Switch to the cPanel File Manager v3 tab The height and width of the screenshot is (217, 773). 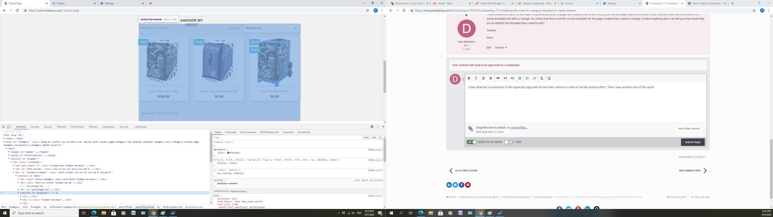pyautogui.click(x=492, y=3)
